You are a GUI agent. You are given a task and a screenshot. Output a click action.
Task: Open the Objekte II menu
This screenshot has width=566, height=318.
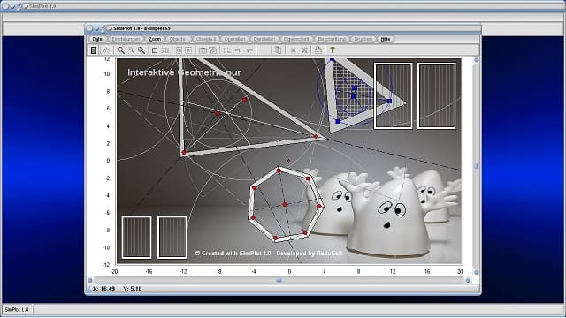tap(206, 39)
